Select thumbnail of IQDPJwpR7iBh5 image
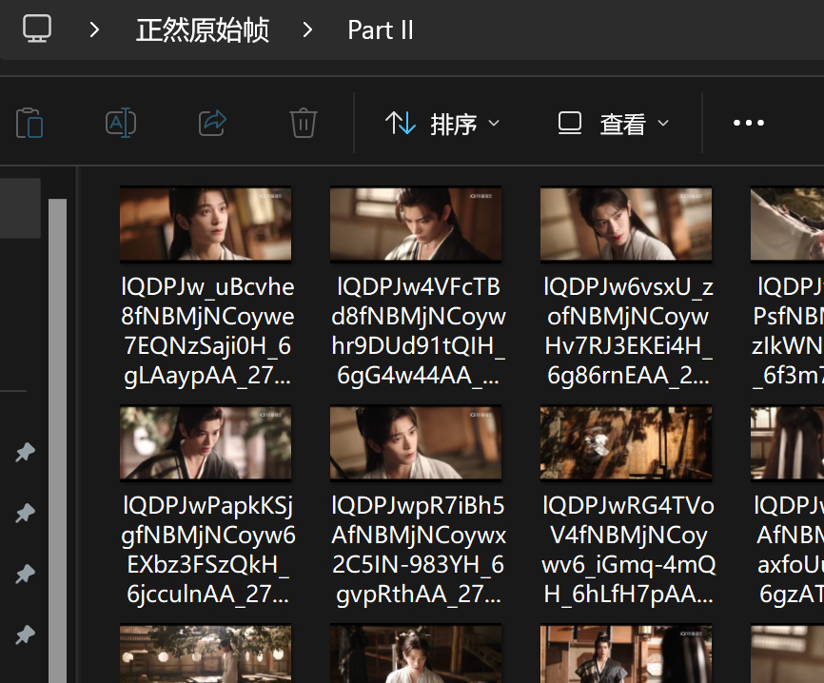This screenshot has height=683, width=824. pyautogui.click(x=416, y=443)
